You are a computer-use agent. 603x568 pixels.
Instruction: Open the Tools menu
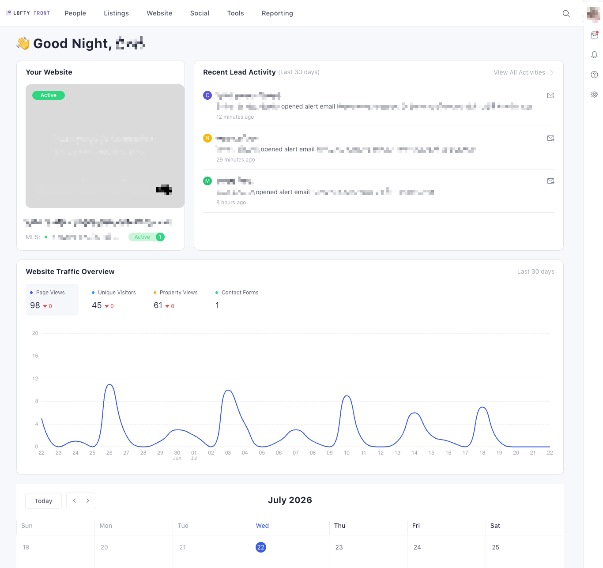click(x=235, y=13)
